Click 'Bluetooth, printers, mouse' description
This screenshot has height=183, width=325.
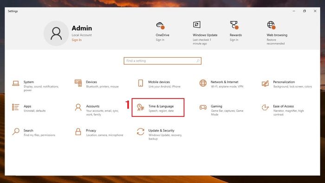pos(103,86)
